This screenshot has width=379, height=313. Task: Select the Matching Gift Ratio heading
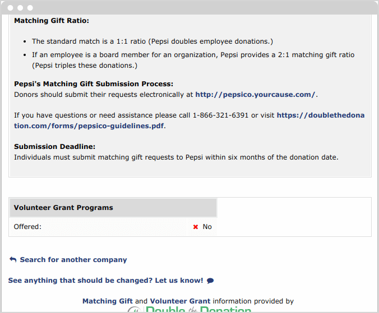52,21
